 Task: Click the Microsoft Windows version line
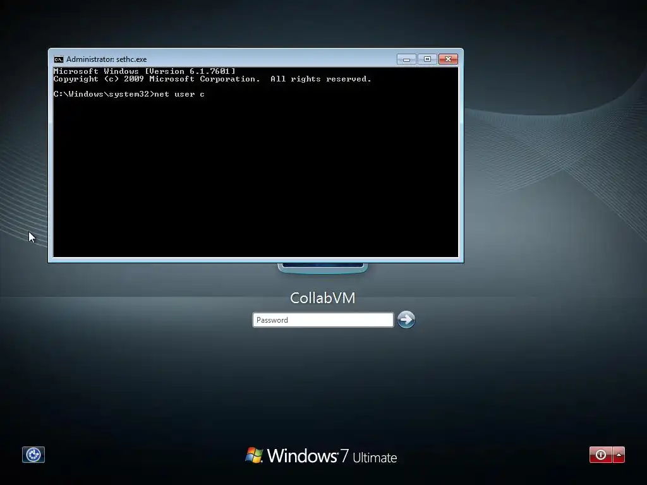(145, 71)
